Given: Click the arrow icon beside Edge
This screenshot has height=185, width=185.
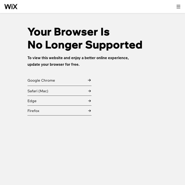Looking at the screenshot, I should click(x=89, y=101).
